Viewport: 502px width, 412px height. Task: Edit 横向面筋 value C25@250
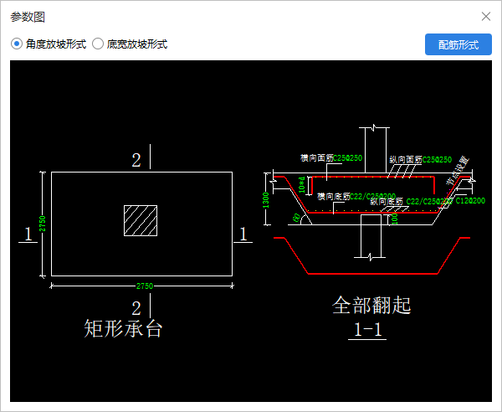(x=348, y=158)
